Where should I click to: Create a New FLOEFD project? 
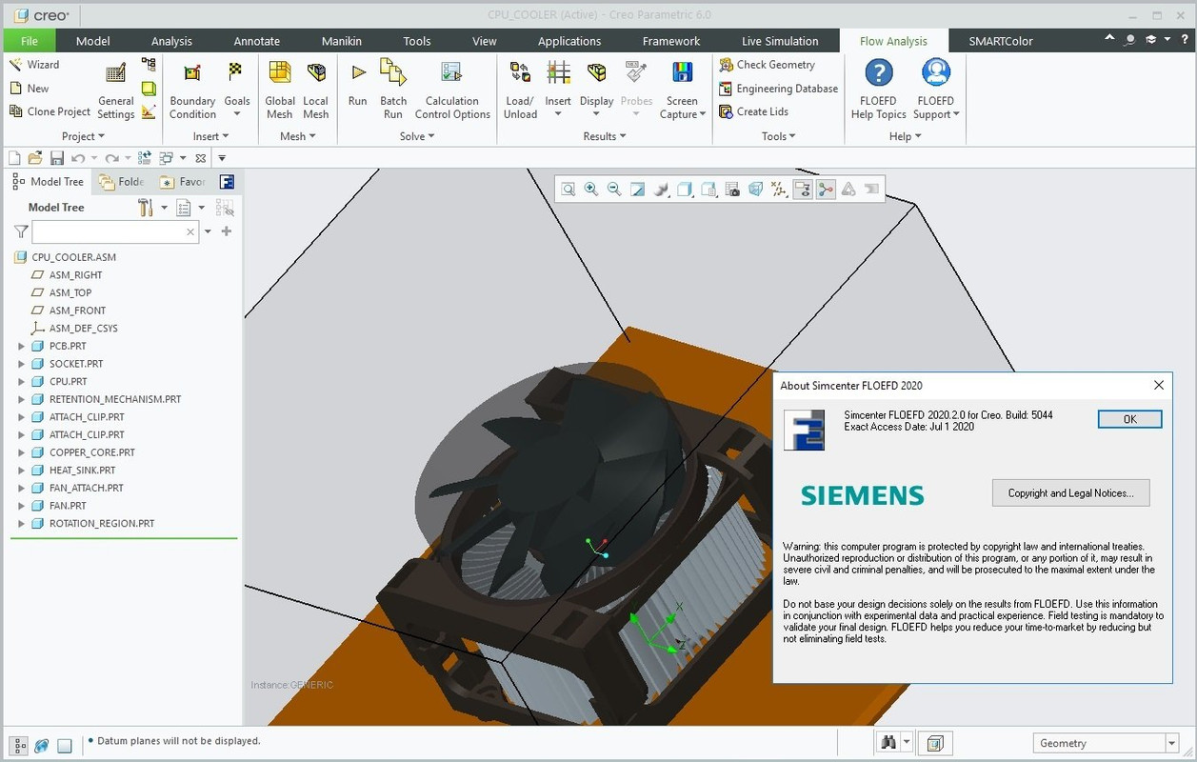coord(29,89)
